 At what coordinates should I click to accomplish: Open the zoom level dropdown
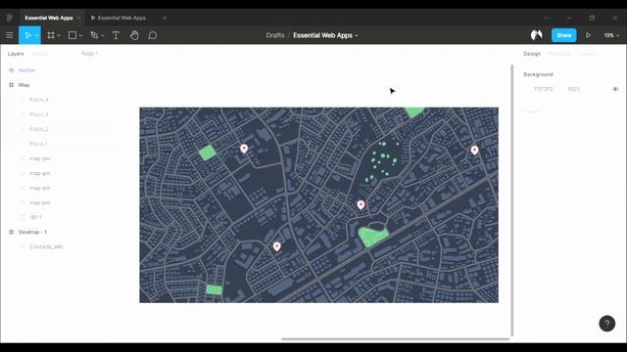click(611, 35)
